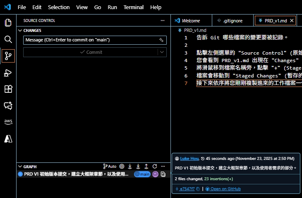
Task: Click the purple cloud remote badge
Action: click(x=155, y=174)
